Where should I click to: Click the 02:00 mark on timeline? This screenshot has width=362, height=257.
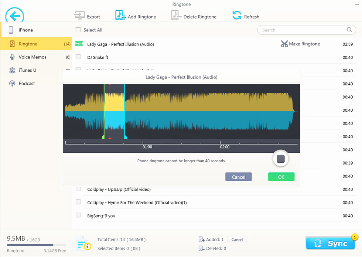(225, 147)
